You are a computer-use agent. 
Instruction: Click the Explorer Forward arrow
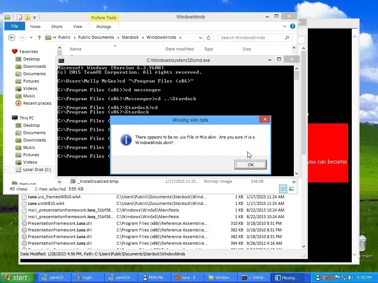point(22,38)
